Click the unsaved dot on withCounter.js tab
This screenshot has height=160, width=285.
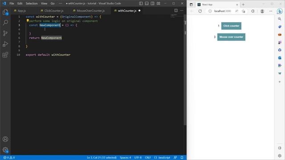[139, 11]
